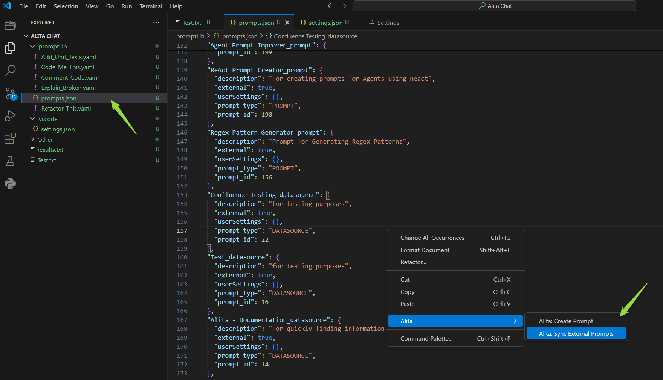Expand the Other folder

(x=32, y=139)
